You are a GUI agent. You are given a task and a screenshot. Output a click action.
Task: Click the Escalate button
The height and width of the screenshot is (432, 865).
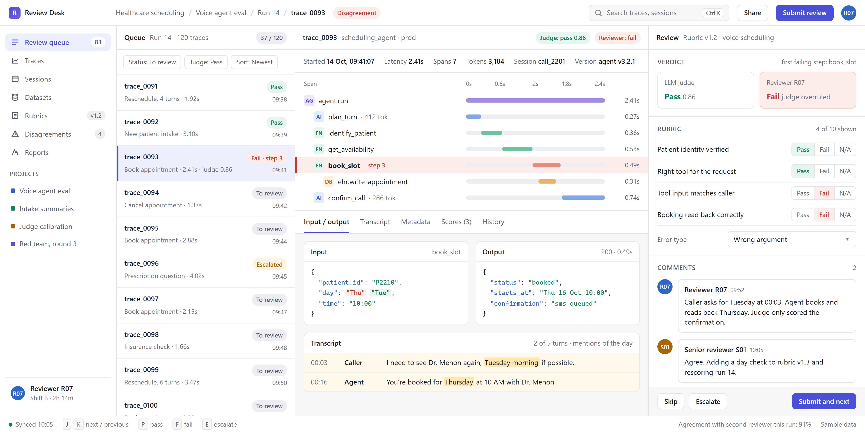tap(707, 401)
